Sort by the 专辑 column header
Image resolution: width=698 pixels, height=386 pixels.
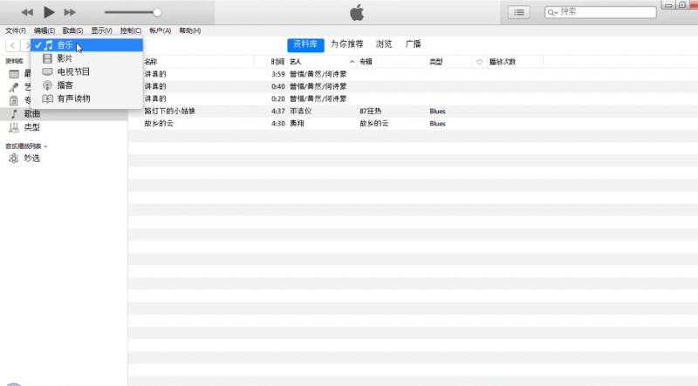(366, 62)
